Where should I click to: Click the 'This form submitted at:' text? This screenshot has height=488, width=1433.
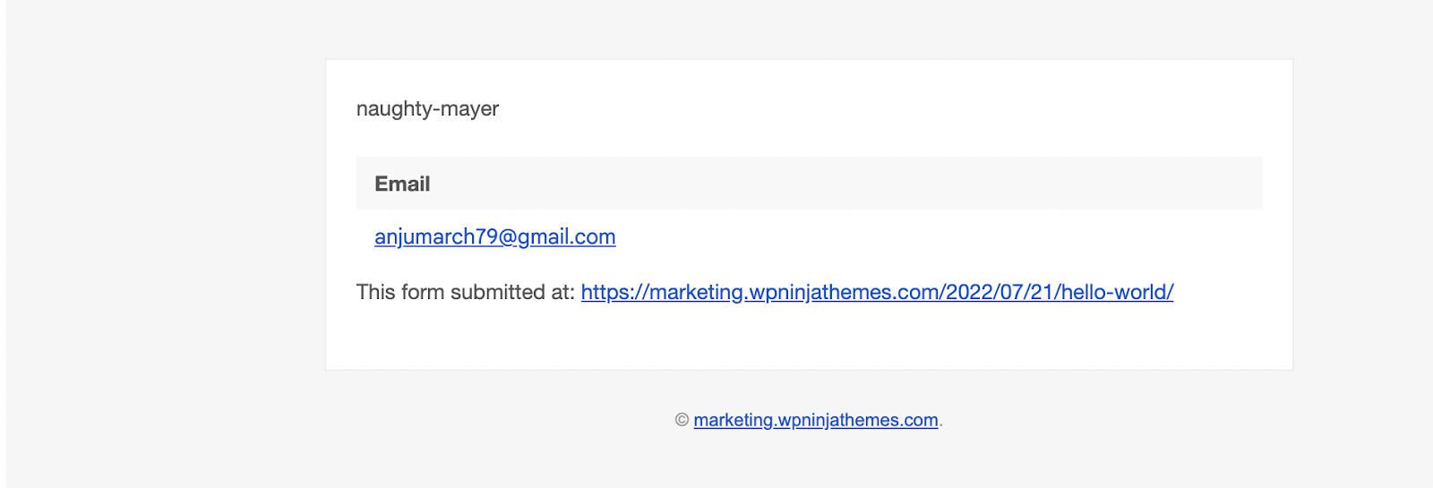click(x=465, y=292)
